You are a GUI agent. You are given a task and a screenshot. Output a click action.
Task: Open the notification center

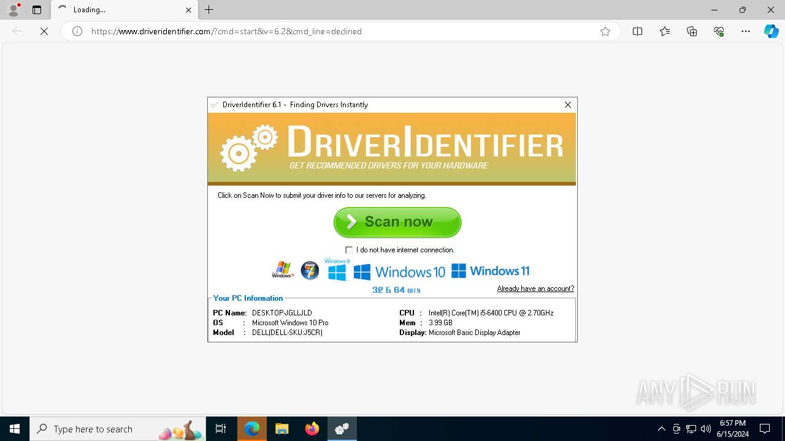tap(765, 429)
